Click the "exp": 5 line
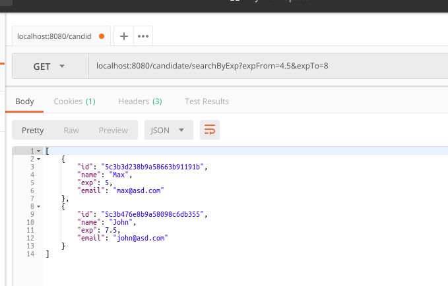This screenshot has height=286, width=448. click(95, 183)
